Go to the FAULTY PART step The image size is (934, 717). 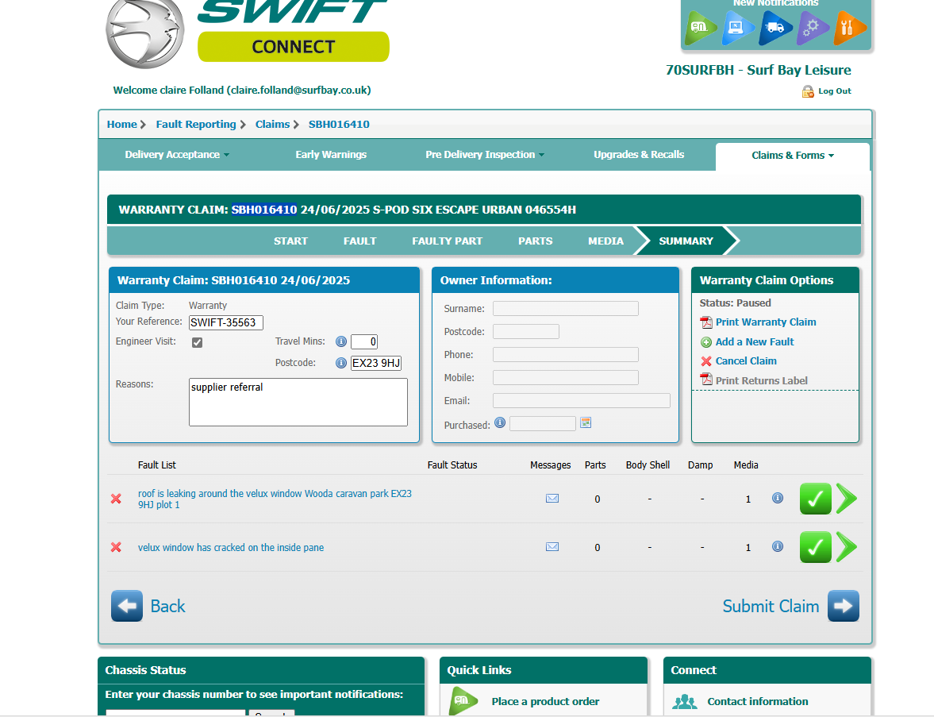tap(448, 241)
